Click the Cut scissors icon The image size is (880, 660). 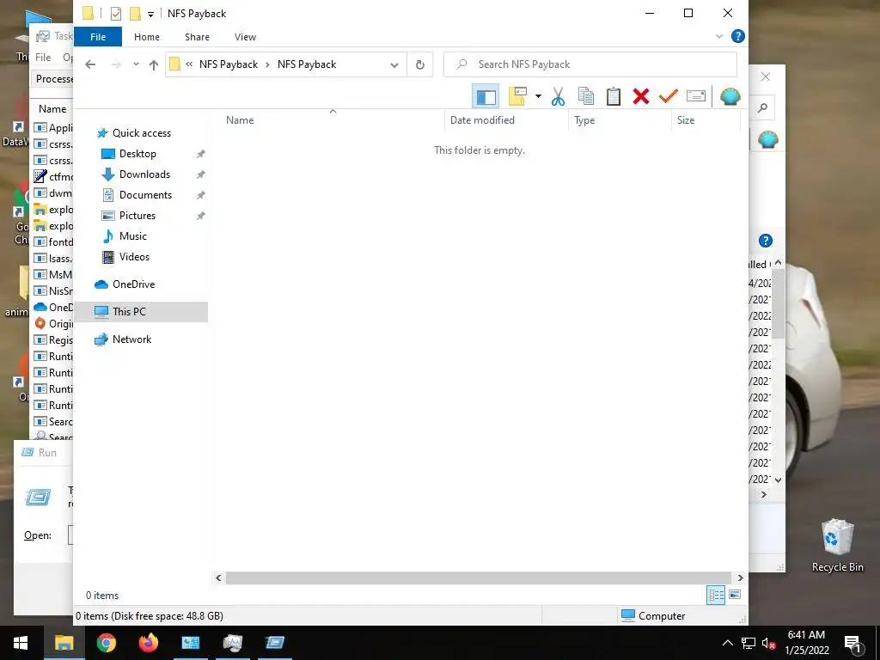(557, 96)
